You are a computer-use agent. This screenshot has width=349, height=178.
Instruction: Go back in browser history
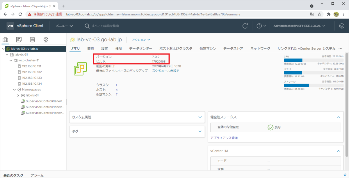pos(5,14)
